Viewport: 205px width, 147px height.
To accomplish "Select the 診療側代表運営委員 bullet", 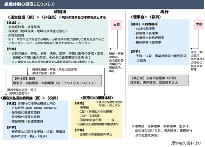I will coord(24,117).
